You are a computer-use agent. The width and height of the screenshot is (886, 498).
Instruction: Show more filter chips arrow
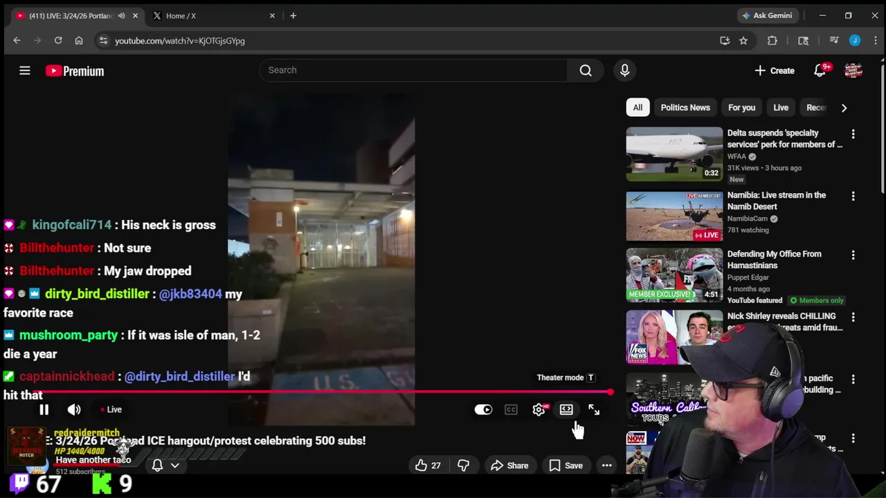(x=844, y=107)
